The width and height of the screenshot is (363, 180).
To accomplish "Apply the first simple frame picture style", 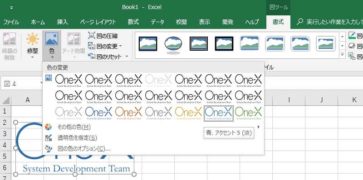I will [148, 43].
